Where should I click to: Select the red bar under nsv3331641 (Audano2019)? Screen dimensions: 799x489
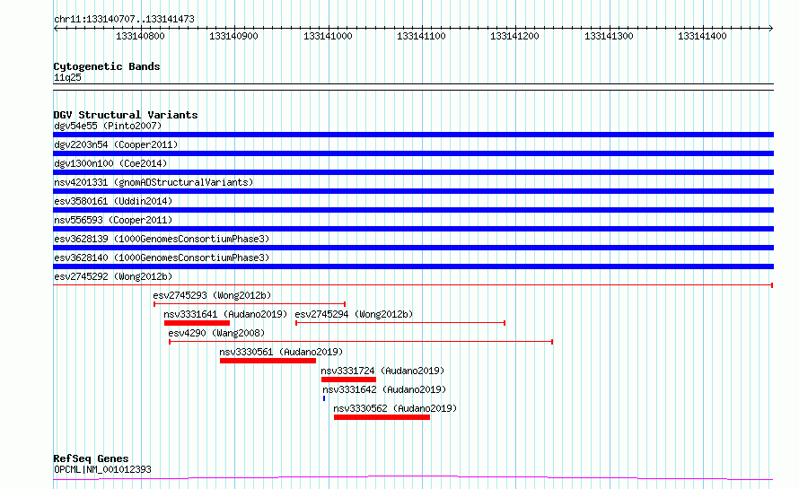[x=198, y=323]
